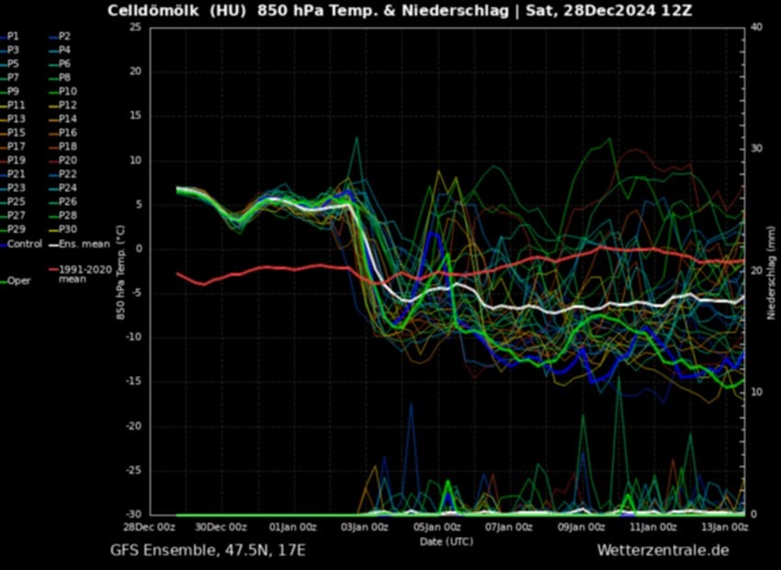Viewport: 781px width, 570px height.
Task: Select the 03Jan 00z date tick label
Action: (x=367, y=527)
